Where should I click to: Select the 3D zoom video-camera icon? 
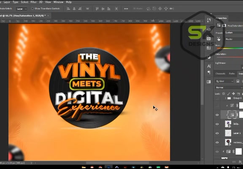[x=172, y=9]
